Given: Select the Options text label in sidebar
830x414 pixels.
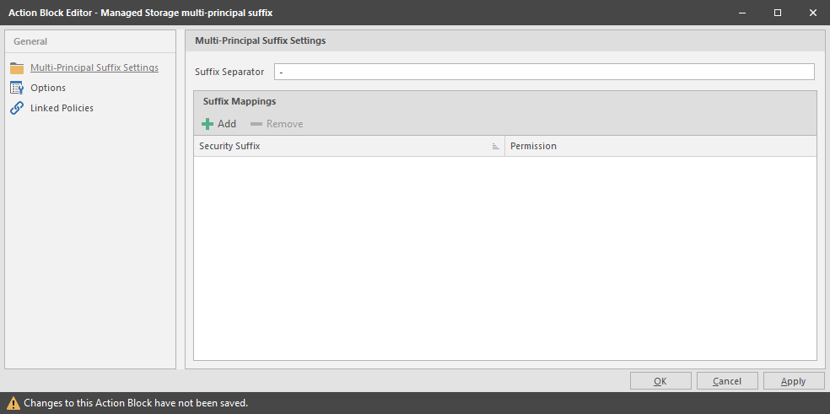Looking at the screenshot, I should click(x=48, y=88).
